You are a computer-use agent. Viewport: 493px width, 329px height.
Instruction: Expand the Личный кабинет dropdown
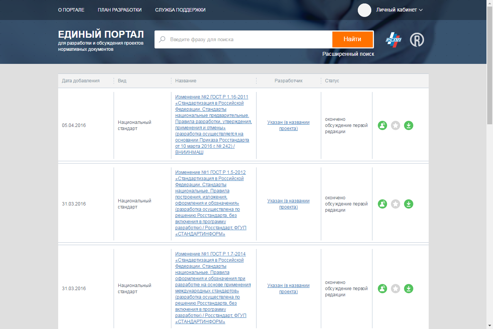(399, 10)
